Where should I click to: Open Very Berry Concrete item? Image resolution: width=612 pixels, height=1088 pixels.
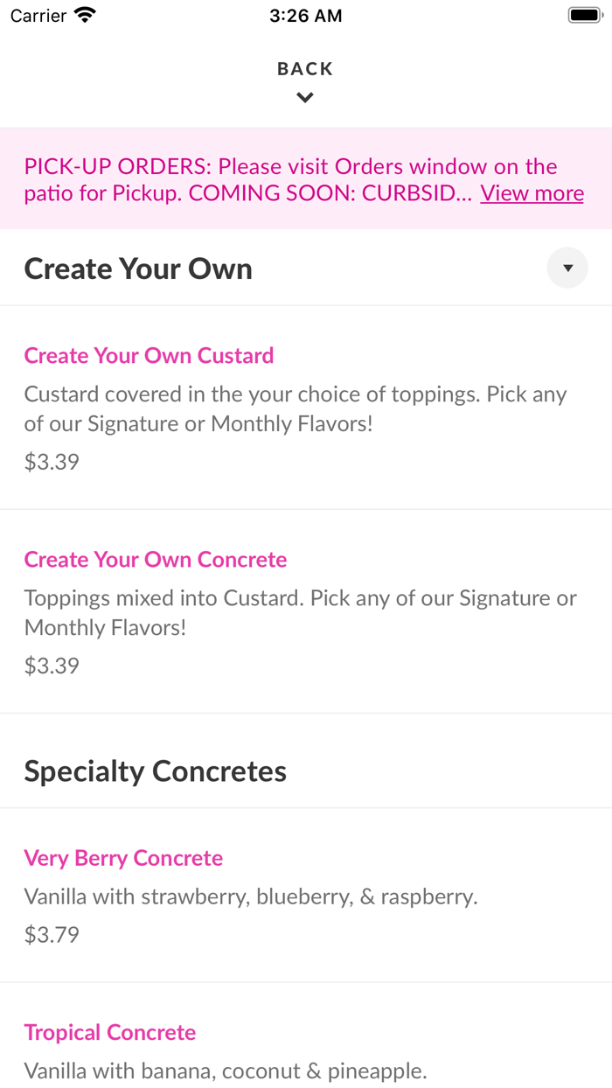pyautogui.click(x=123, y=858)
